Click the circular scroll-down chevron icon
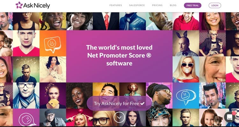This screenshot has width=239, height=127. [x=119, y=117]
